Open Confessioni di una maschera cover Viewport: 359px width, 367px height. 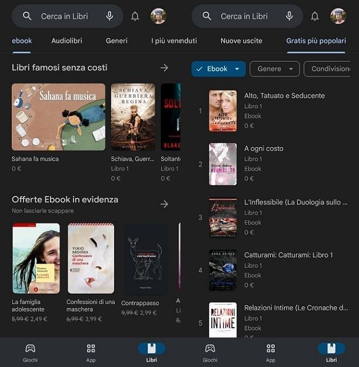pyautogui.click(x=91, y=258)
